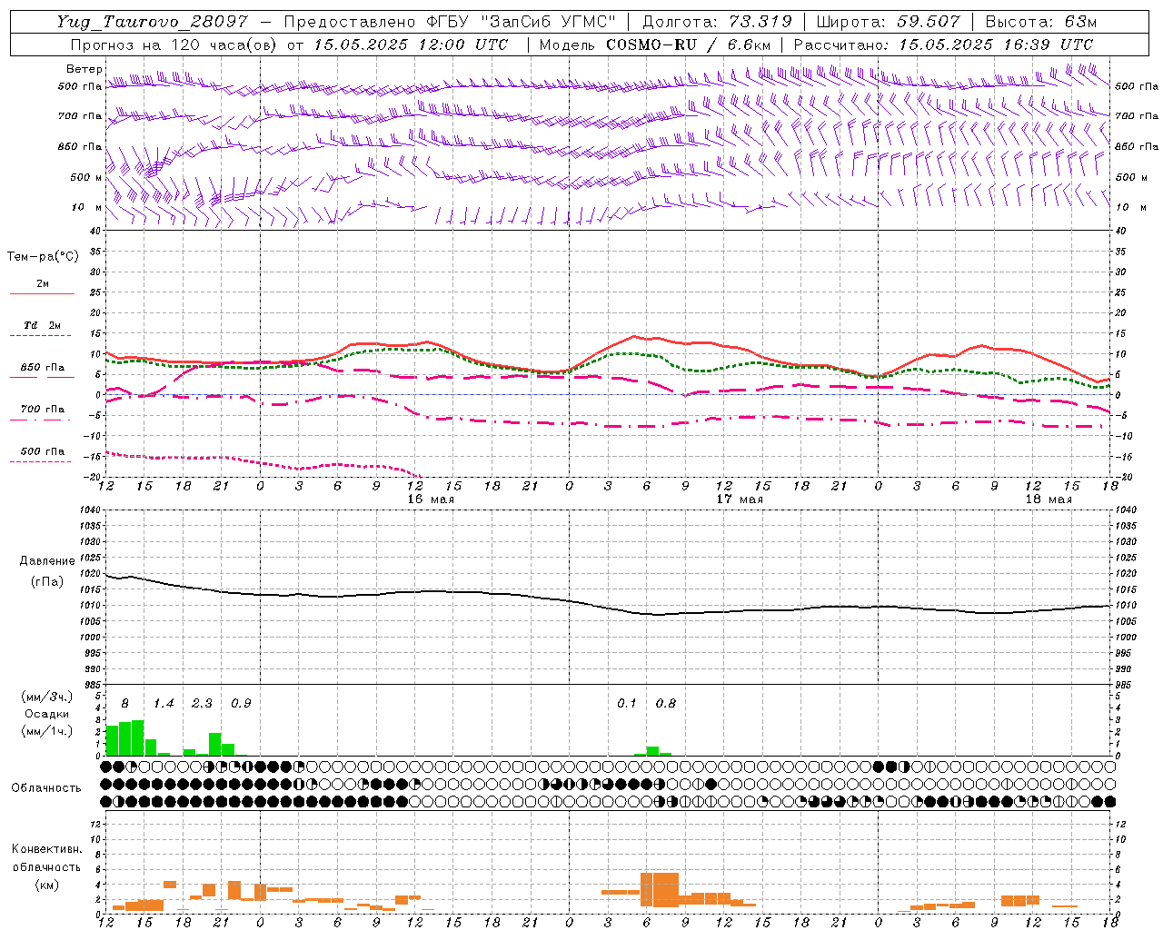Select the provider text "ЗапСиб УГМС"

pyautogui.click(x=547, y=22)
